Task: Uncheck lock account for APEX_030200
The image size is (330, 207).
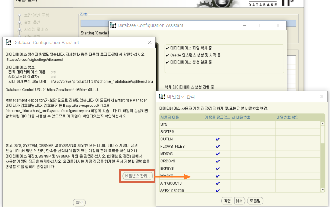Action: point(218,190)
